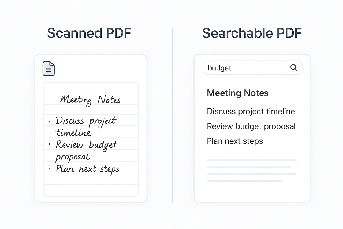
Task: Click the bullet before handwritten "Plan next steps"
Action: 50,169
